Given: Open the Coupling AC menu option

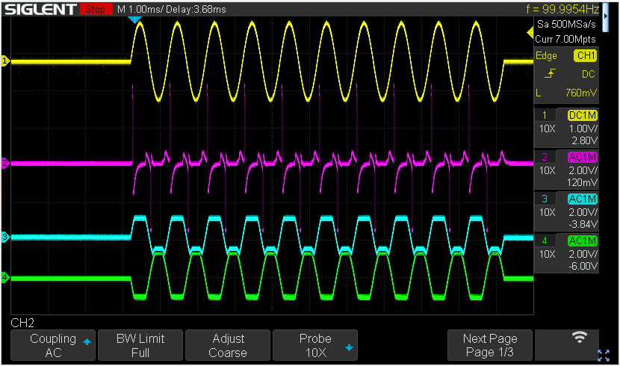Looking at the screenshot, I should point(53,345).
